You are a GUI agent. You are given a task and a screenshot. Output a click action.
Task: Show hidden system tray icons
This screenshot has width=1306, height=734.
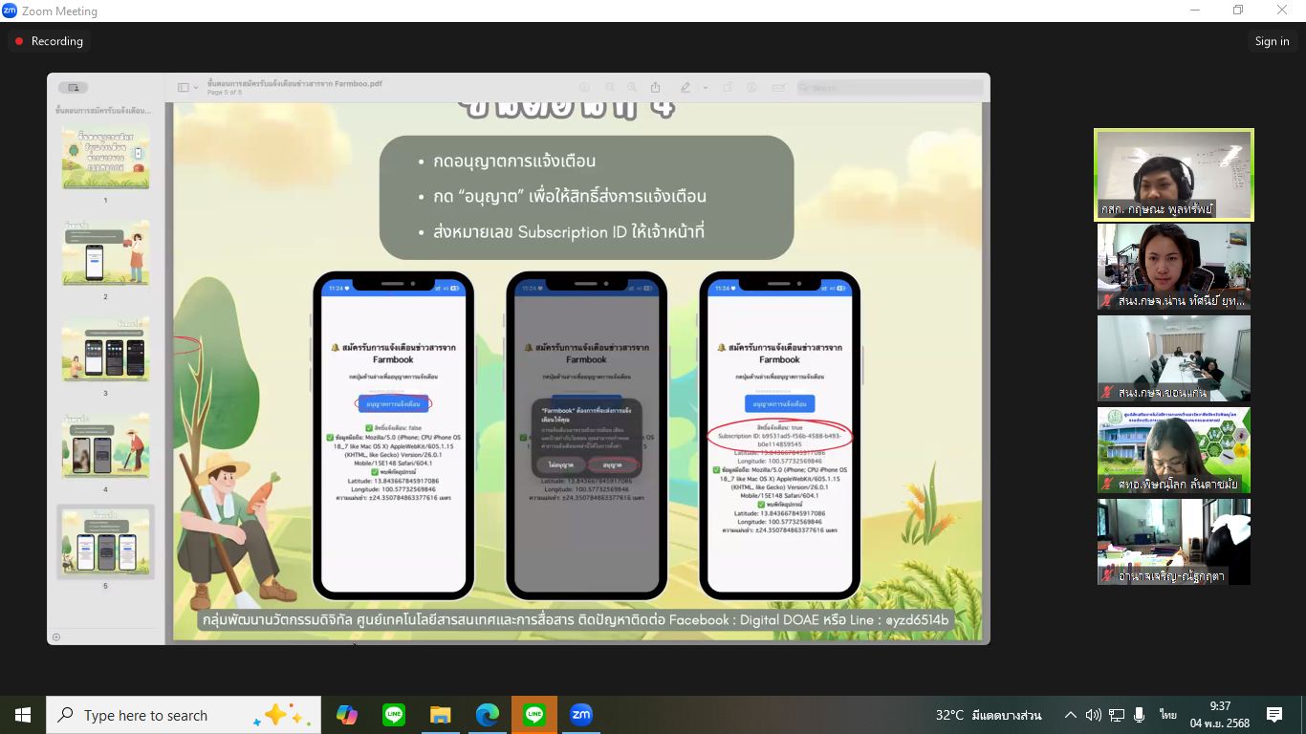tap(1070, 715)
